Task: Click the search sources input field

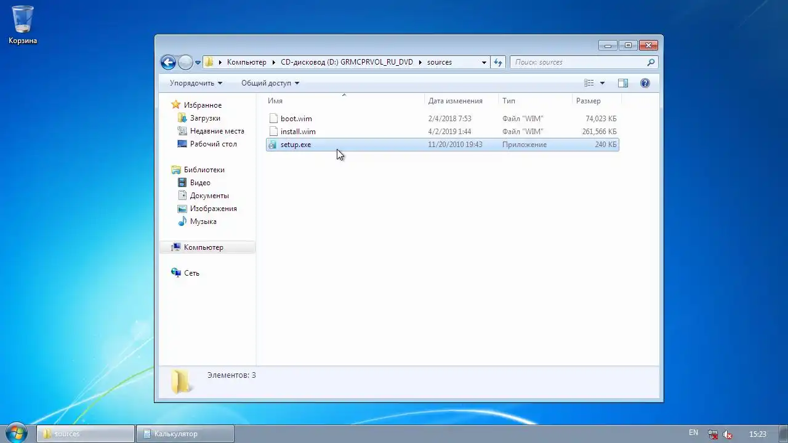Action: tap(577, 62)
